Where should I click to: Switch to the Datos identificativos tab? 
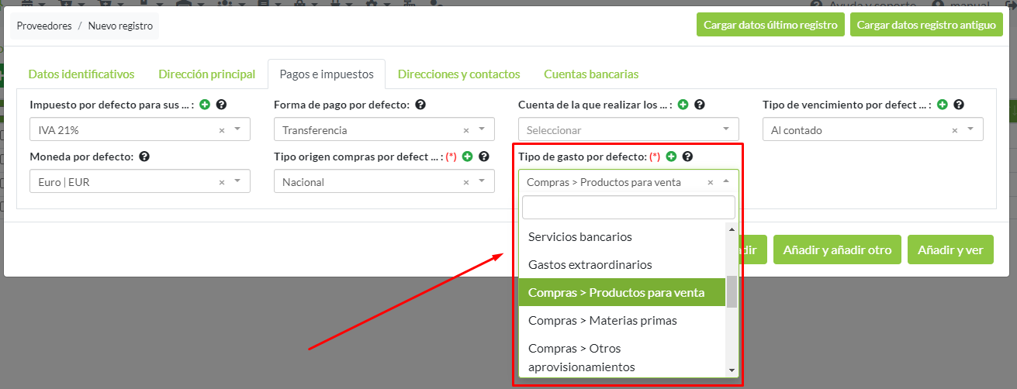[81, 74]
